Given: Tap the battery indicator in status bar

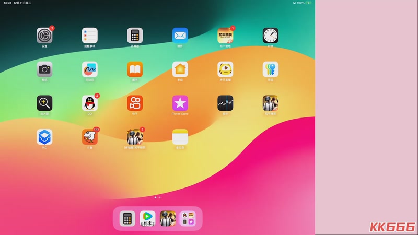Looking at the screenshot, I should [x=308, y=3].
